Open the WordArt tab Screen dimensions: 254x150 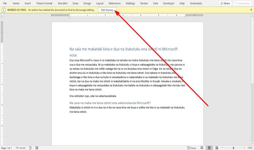point(62,3)
